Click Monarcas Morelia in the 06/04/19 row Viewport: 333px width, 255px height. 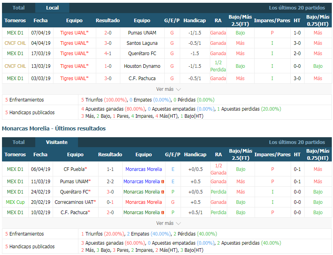(144, 169)
